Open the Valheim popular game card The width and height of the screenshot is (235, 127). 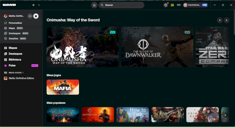click(63, 115)
